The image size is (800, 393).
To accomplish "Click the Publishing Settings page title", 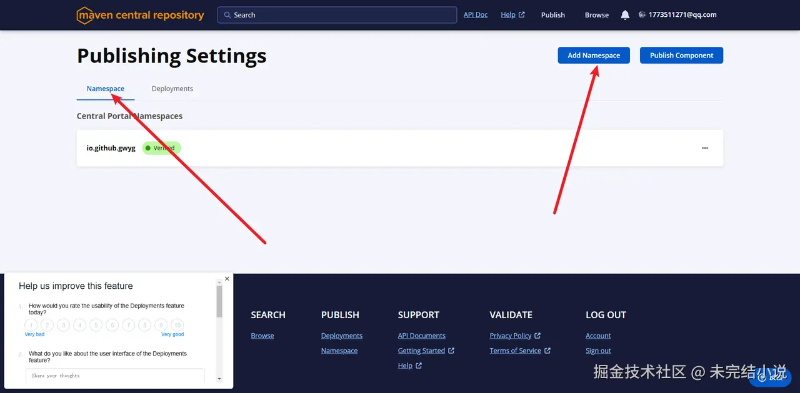I will click(172, 56).
